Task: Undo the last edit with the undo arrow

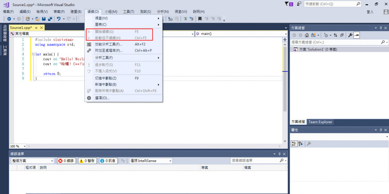Action: [x=59, y=19]
